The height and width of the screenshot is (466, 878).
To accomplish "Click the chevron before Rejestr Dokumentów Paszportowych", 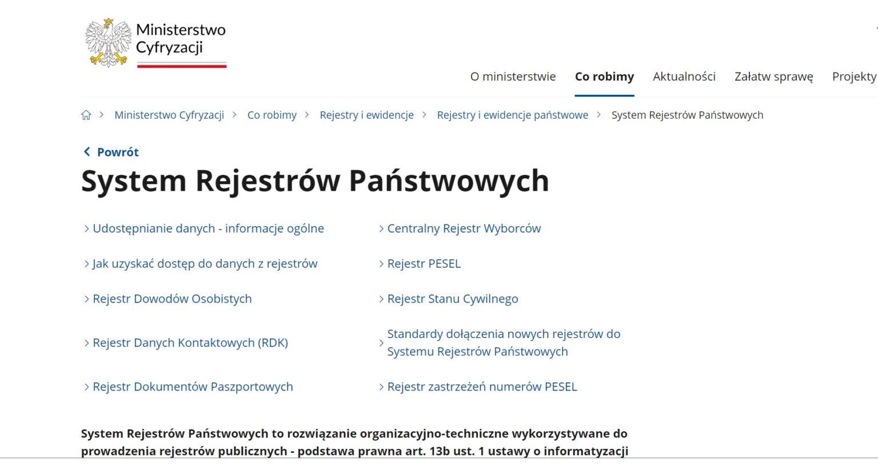I will click(x=87, y=387).
